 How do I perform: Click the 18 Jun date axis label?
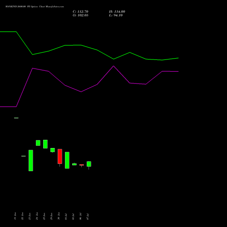tap(15, 216)
